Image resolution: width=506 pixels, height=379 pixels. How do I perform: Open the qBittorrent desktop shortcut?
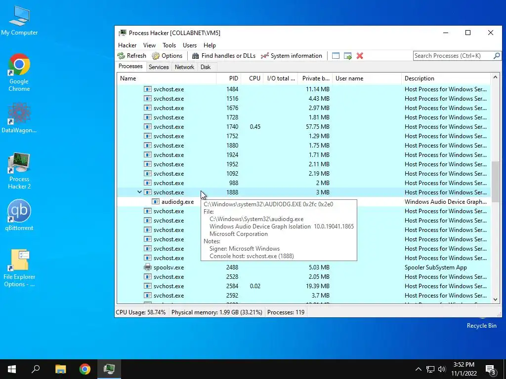click(19, 215)
